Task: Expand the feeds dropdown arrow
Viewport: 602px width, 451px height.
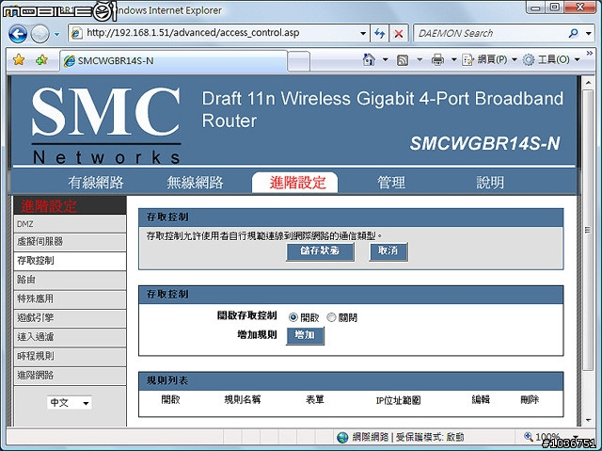Action: click(x=420, y=59)
